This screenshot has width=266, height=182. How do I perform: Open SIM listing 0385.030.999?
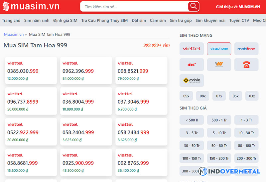point(23,71)
